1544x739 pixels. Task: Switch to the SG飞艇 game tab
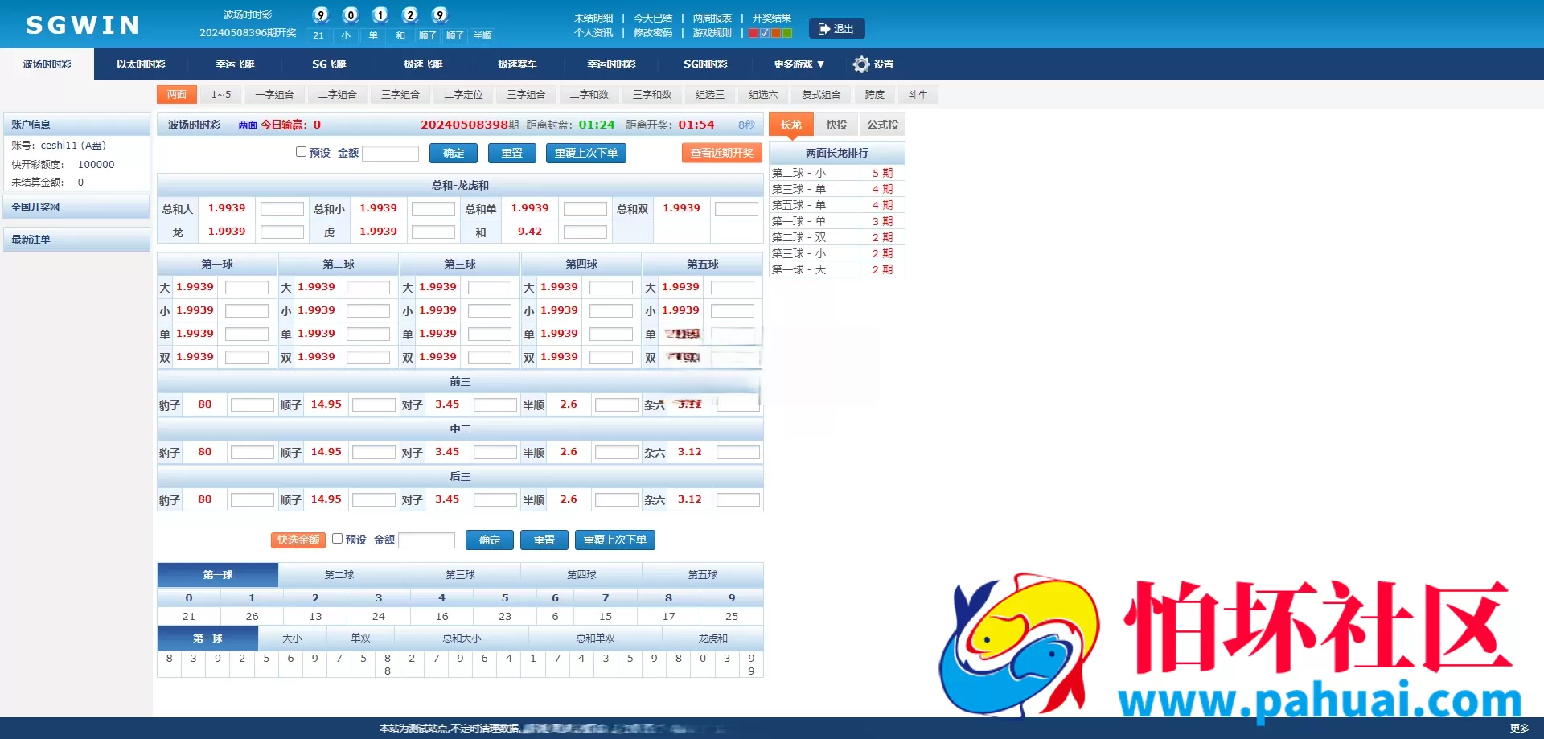(329, 64)
